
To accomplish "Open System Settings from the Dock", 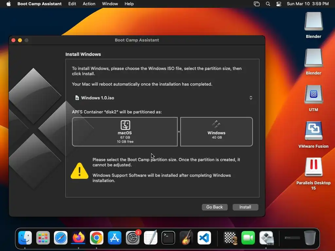I will pos(132,238).
